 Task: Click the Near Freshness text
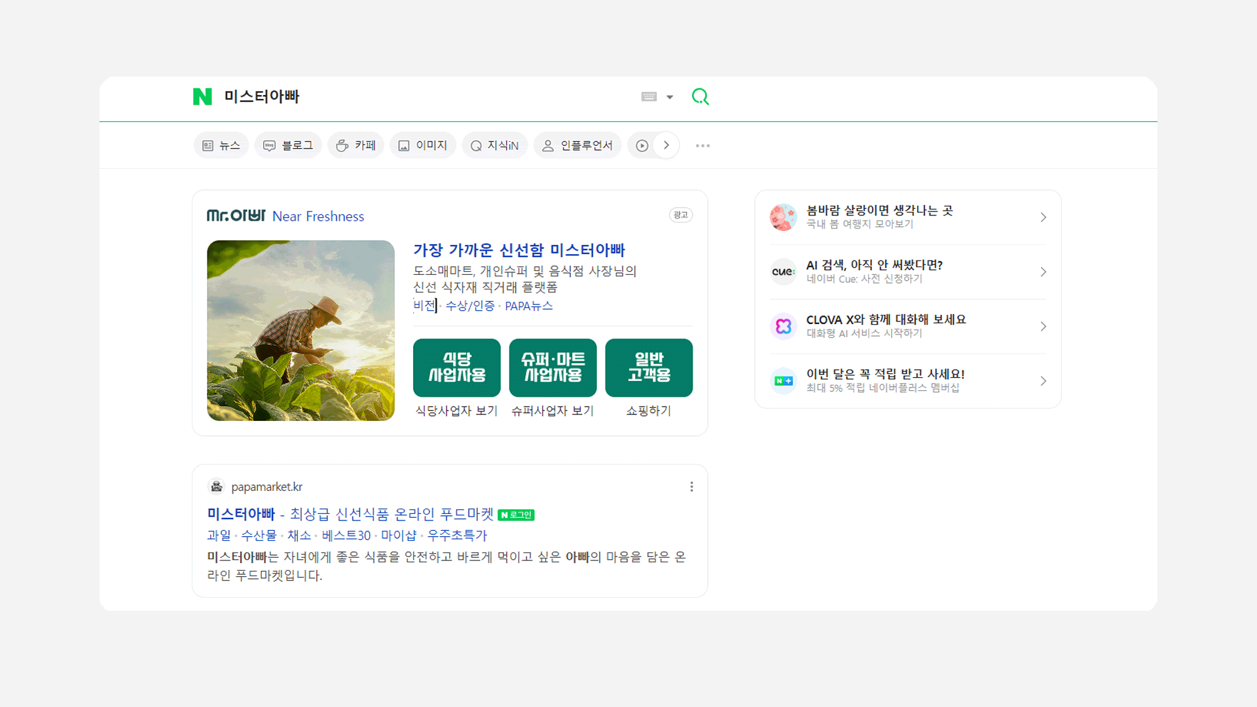pos(318,216)
